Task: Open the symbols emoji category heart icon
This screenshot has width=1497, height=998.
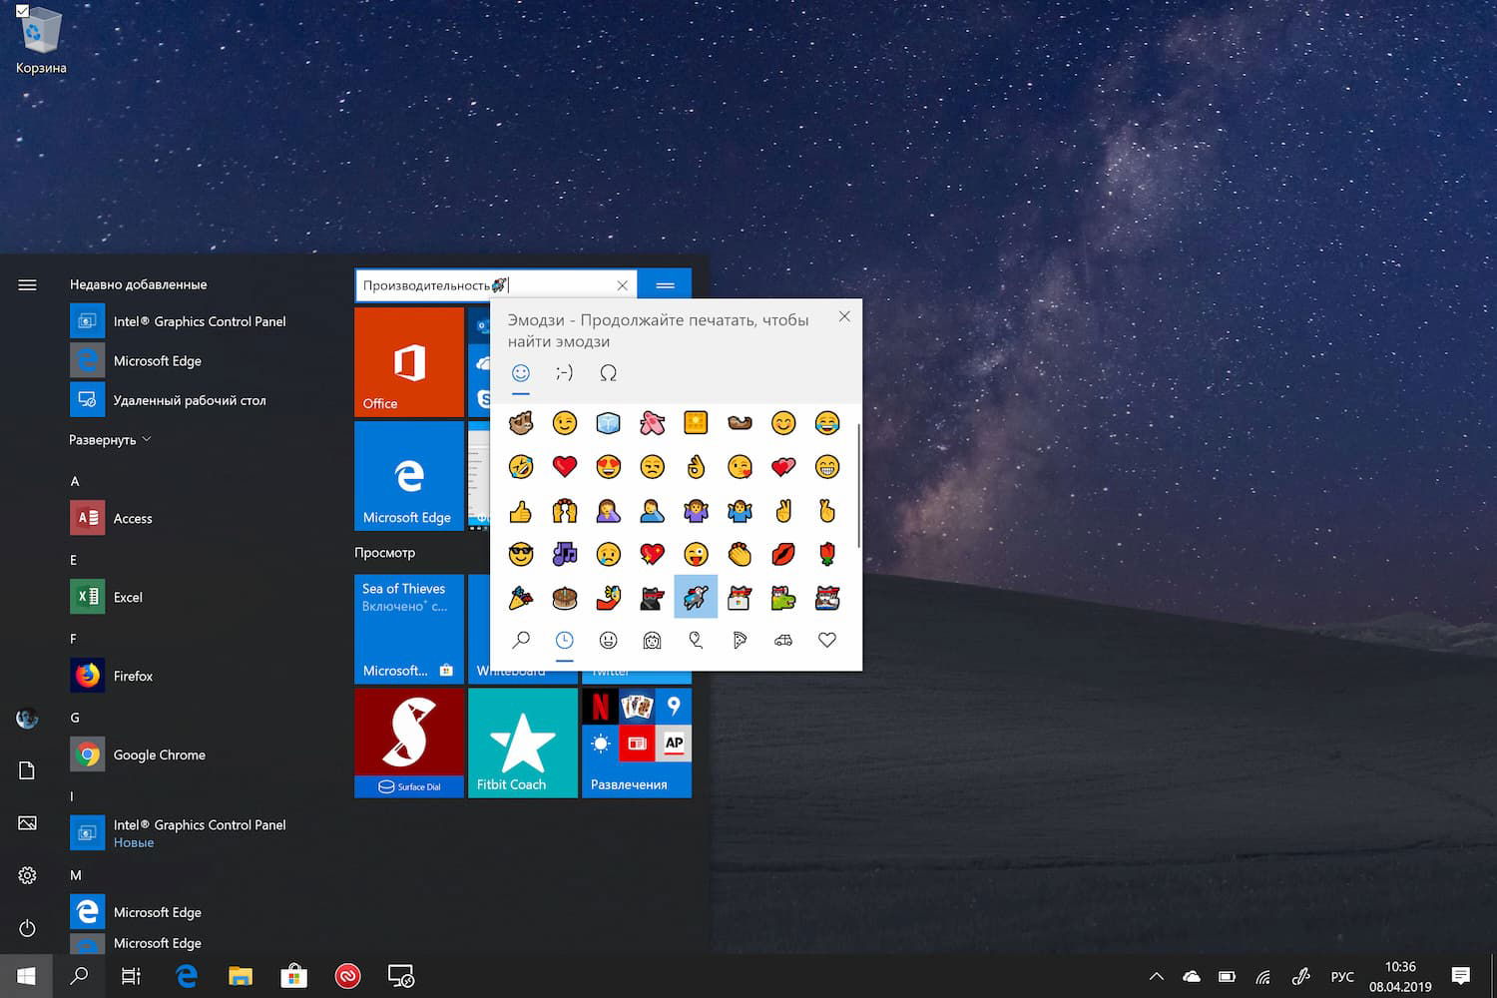Action: (827, 641)
